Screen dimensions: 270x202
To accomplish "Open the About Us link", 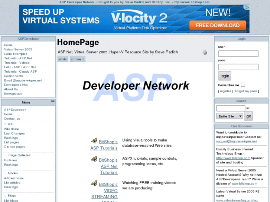I will click(11, 89).
